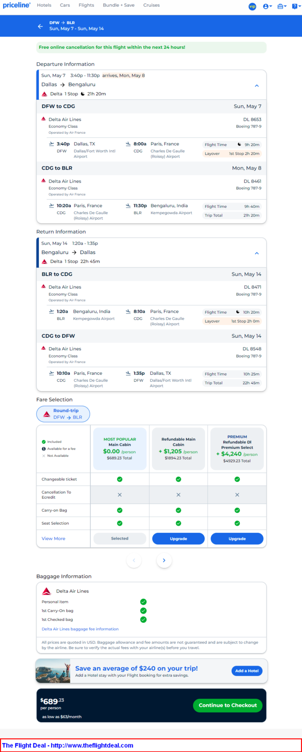Click Delta logo in BLR to CDG segment

pos(44,287)
